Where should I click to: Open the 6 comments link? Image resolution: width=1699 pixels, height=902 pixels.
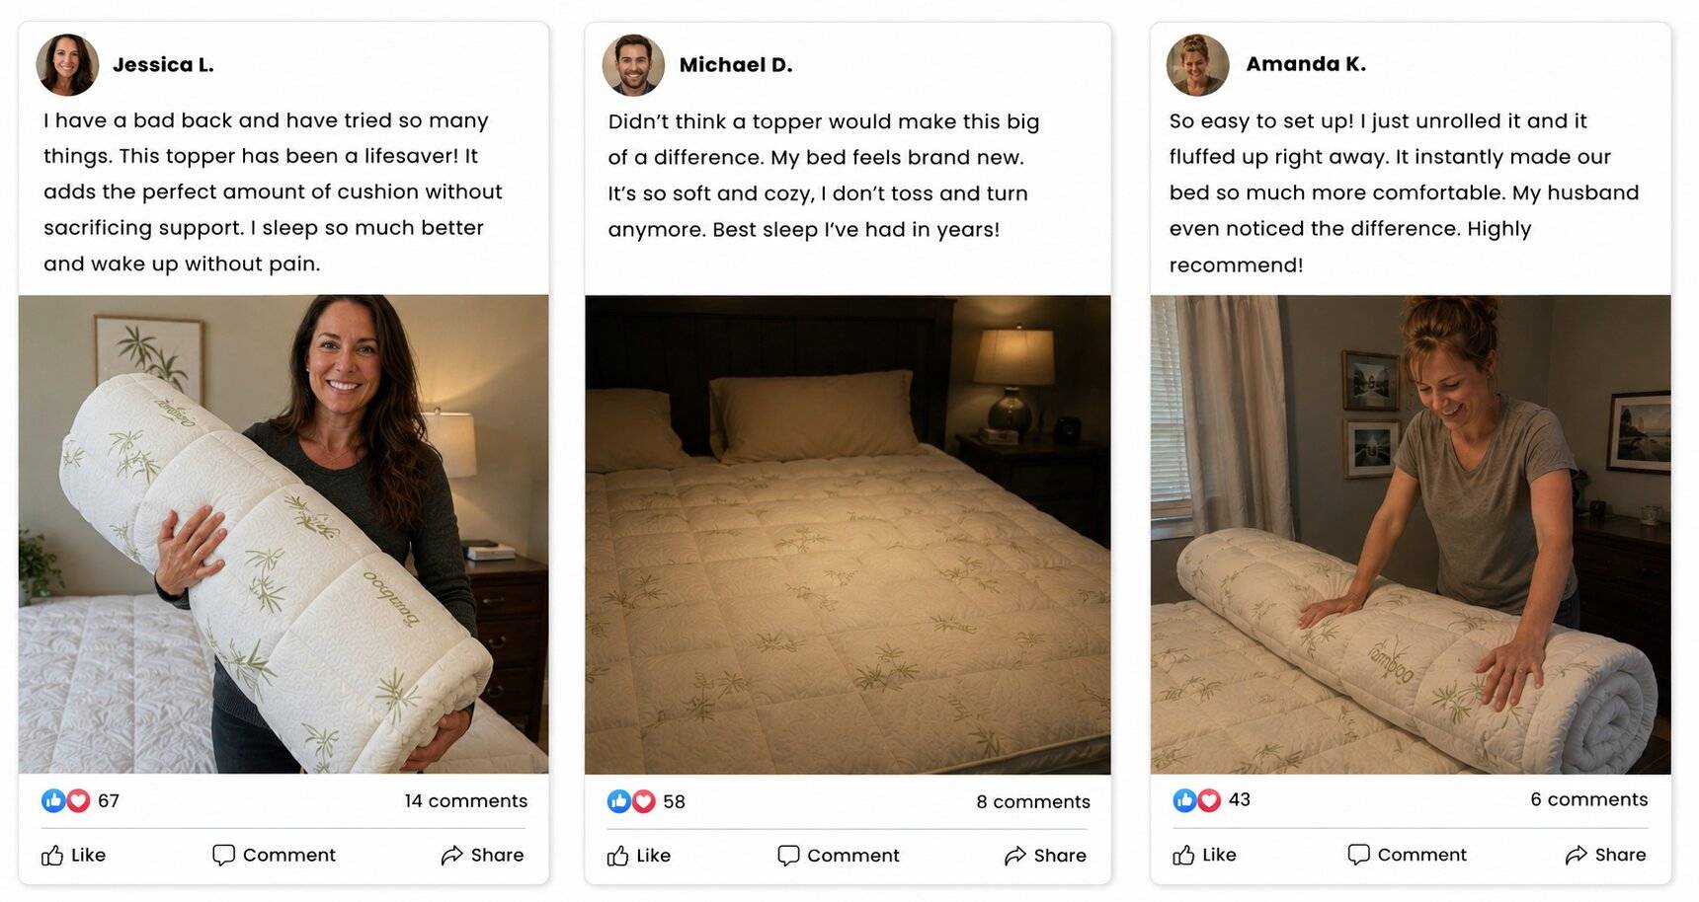click(1589, 799)
